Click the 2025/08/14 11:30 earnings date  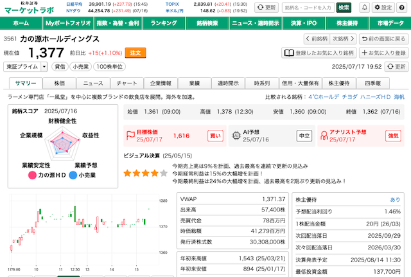pyautogui.click(x=376, y=260)
